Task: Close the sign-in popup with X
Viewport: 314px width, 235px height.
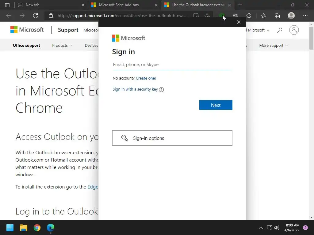Action: [239, 22]
